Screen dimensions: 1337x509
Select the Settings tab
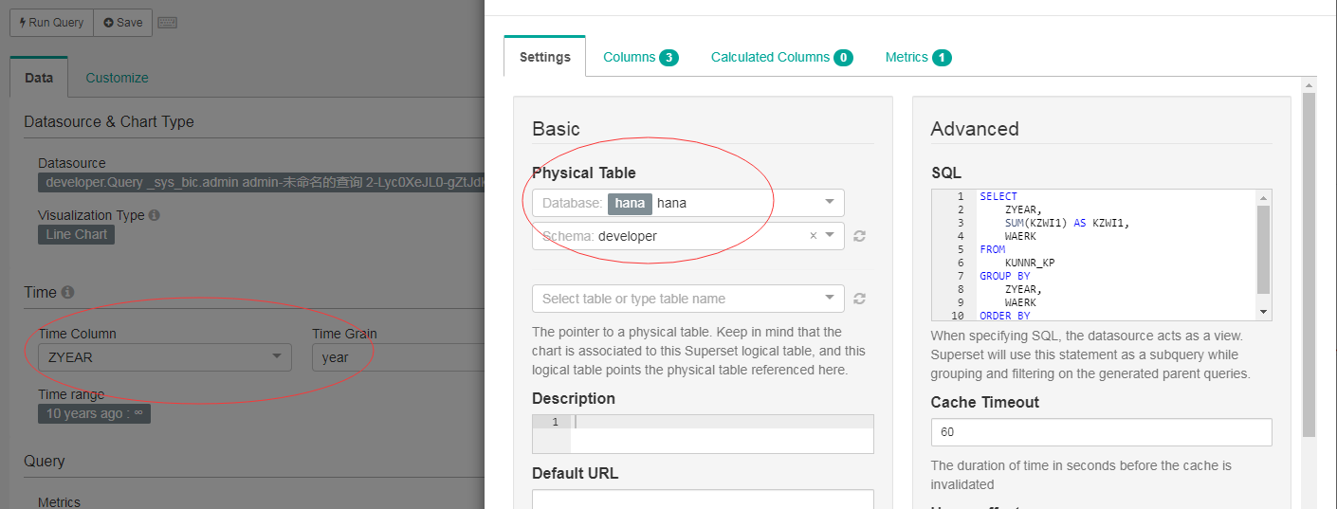(545, 57)
